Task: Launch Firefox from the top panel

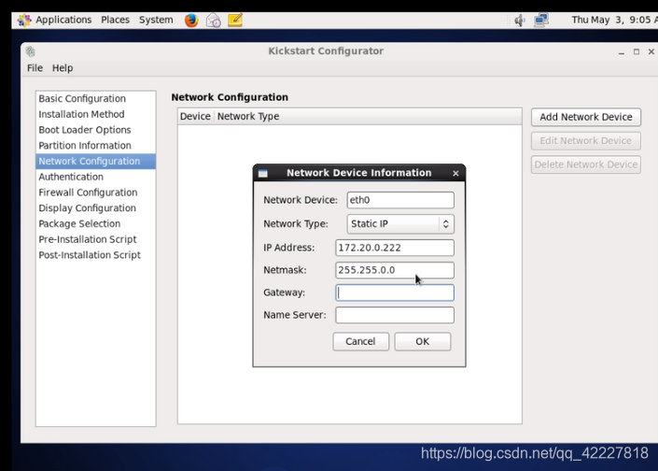Action: [x=191, y=20]
